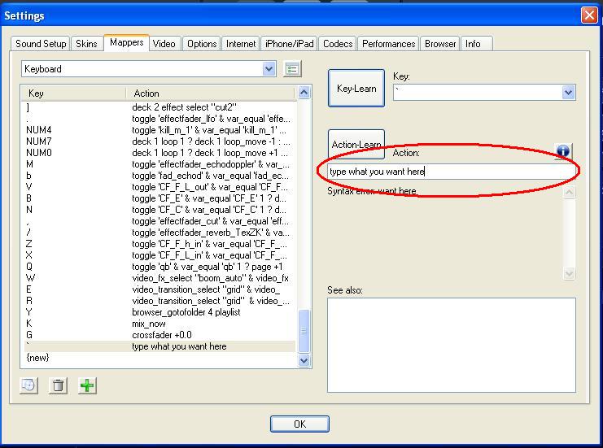Select the ] deck 2 effect select row
The height and width of the screenshot is (448, 603).
tap(159, 107)
